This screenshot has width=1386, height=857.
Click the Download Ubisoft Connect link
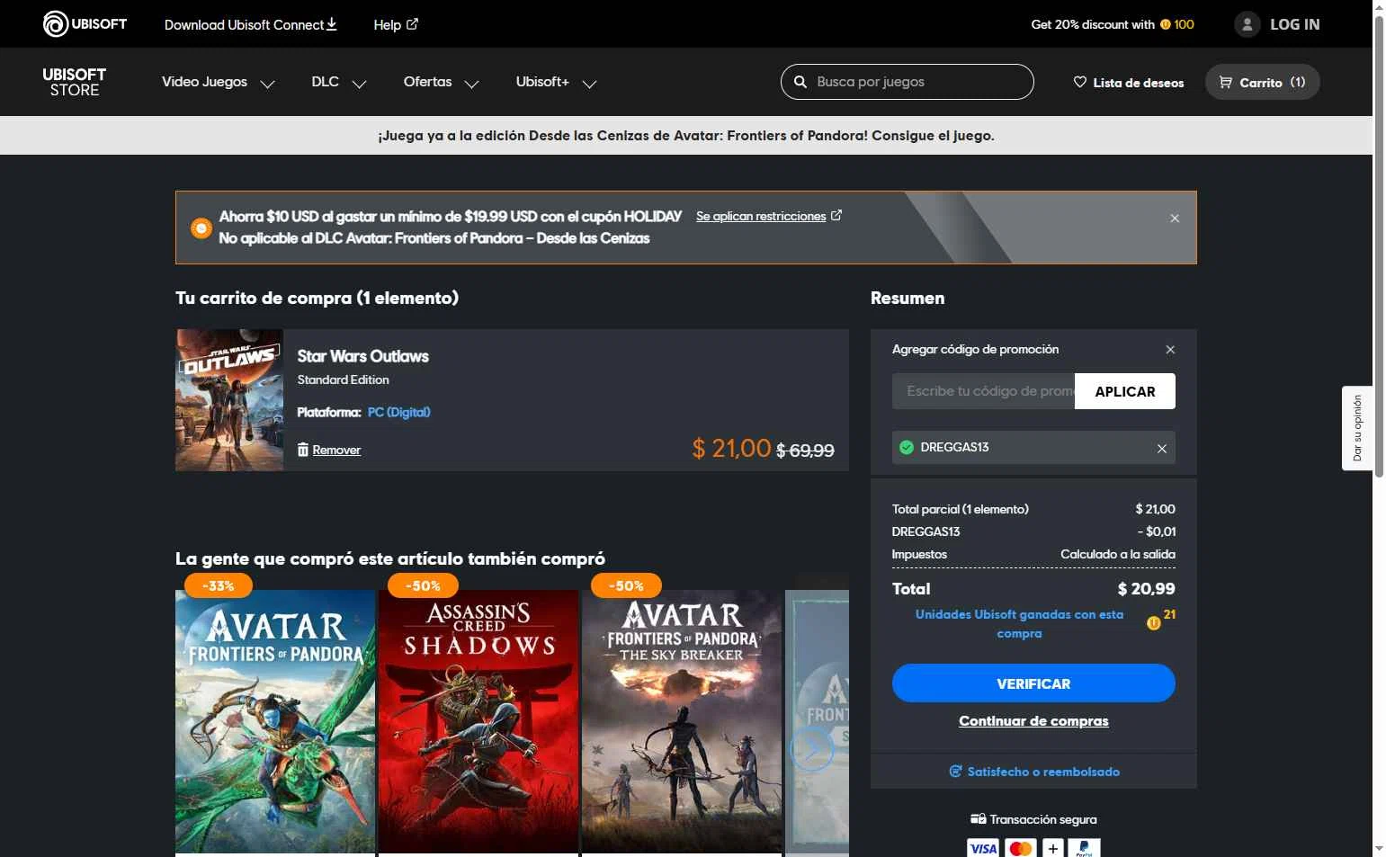[x=250, y=24]
